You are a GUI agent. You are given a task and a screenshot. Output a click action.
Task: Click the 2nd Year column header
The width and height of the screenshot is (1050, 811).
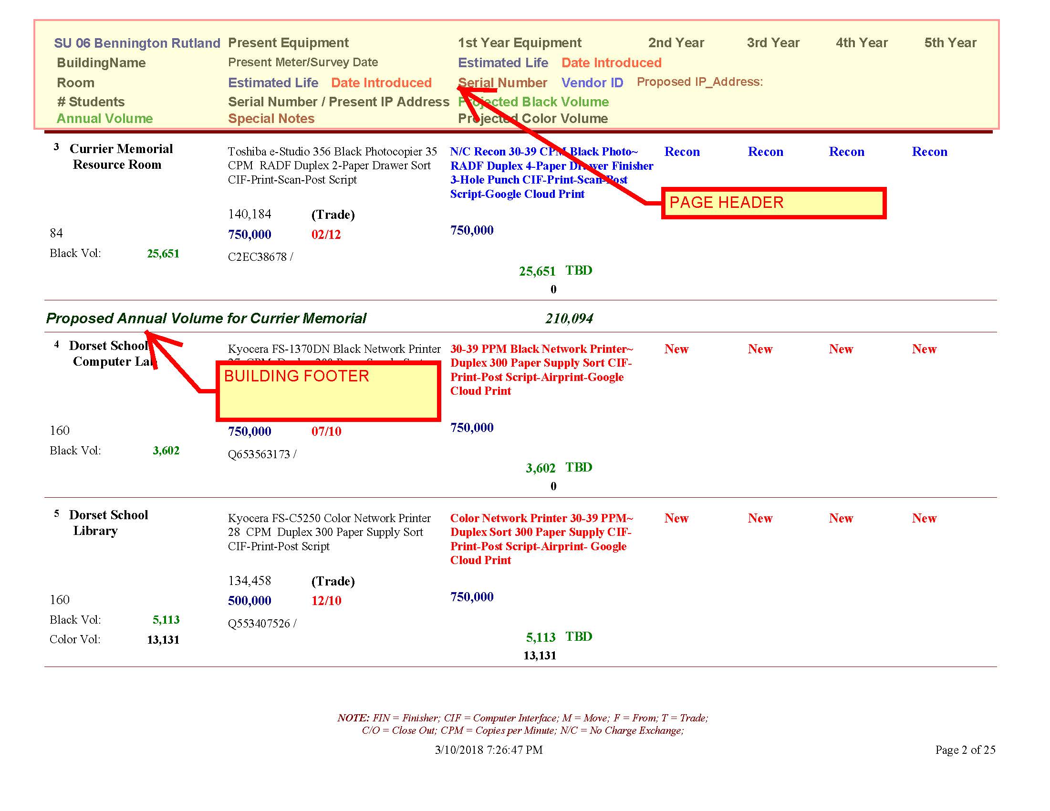pos(676,43)
